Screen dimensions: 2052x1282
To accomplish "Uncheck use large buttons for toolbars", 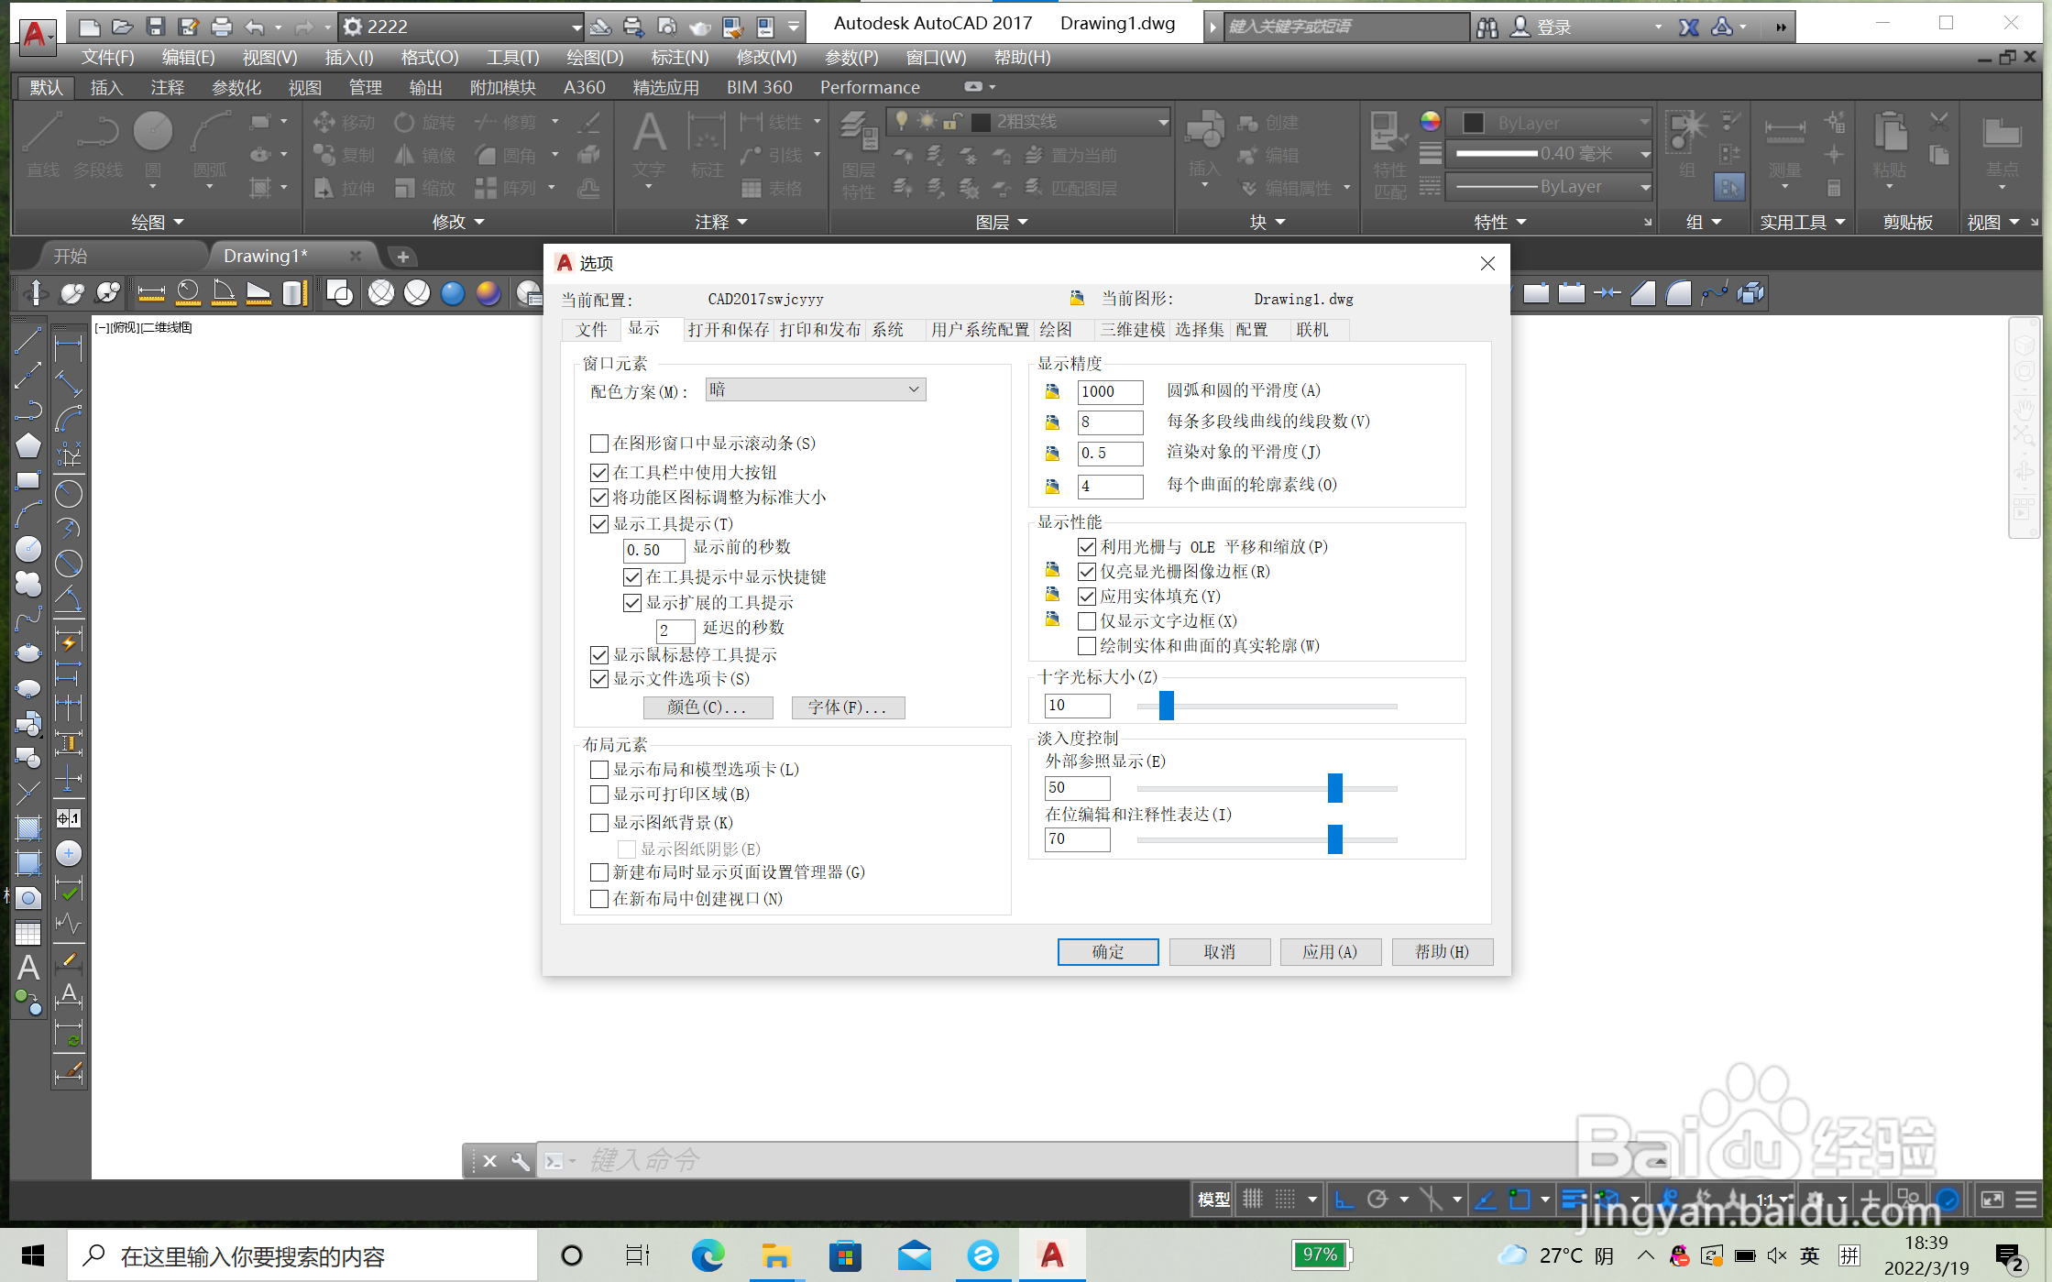I will [x=599, y=473].
